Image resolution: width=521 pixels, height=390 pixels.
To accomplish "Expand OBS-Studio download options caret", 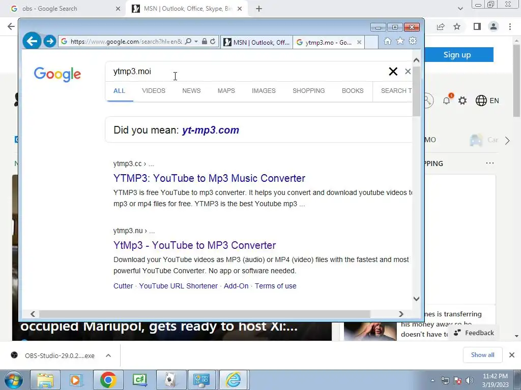I will tap(108, 355).
